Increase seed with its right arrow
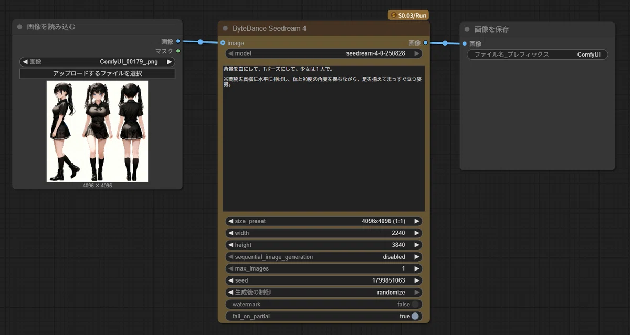Viewport: 630px width, 335px height. point(417,280)
